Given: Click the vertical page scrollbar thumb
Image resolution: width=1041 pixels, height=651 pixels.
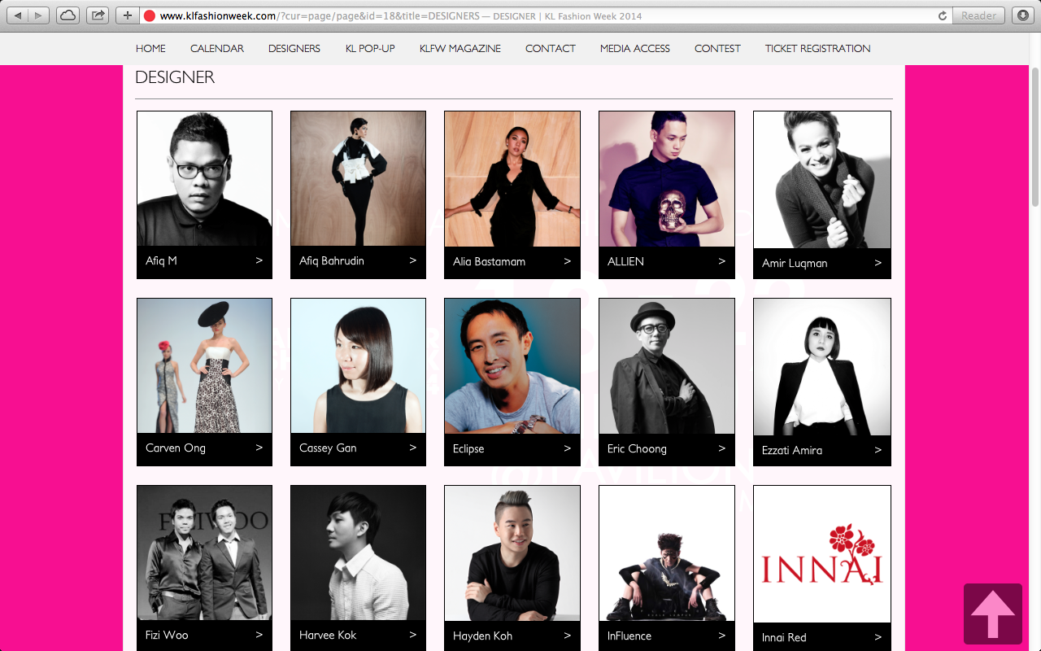Looking at the screenshot, I should [1035, 137].
